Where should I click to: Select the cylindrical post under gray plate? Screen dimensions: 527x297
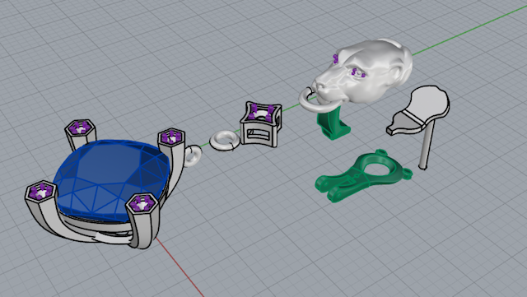427,145
